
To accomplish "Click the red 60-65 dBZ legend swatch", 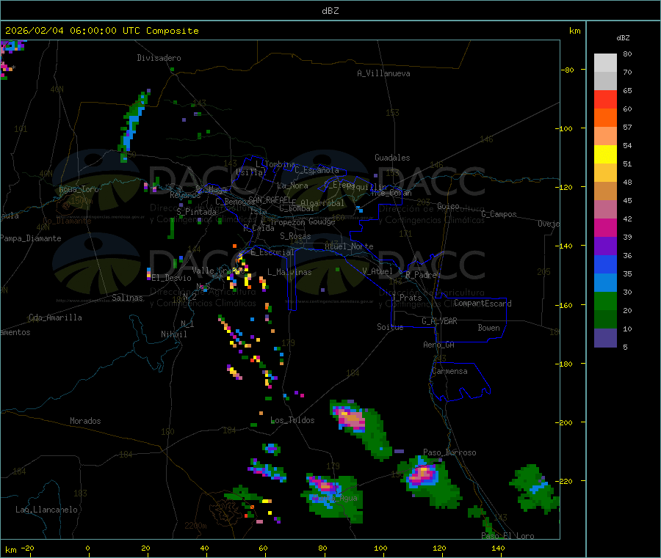I will coord(605,99).
